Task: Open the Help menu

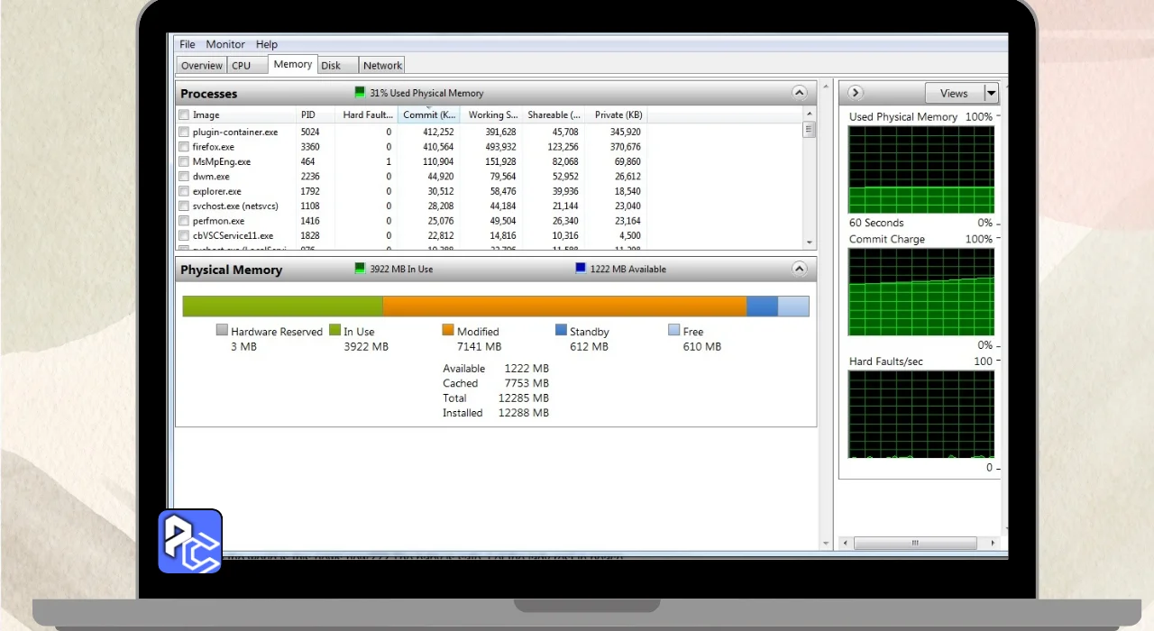Action: tap(266, 44)
